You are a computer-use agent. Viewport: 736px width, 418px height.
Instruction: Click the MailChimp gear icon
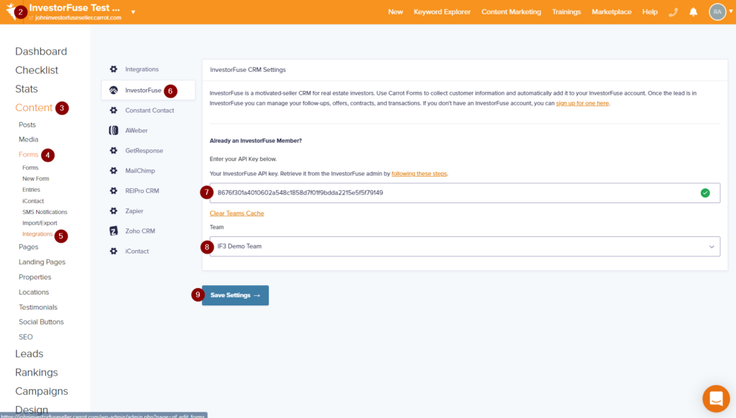click(x=114, y=171)
